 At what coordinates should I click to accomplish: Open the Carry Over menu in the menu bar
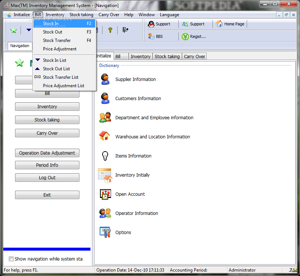[x=109, y=15]
